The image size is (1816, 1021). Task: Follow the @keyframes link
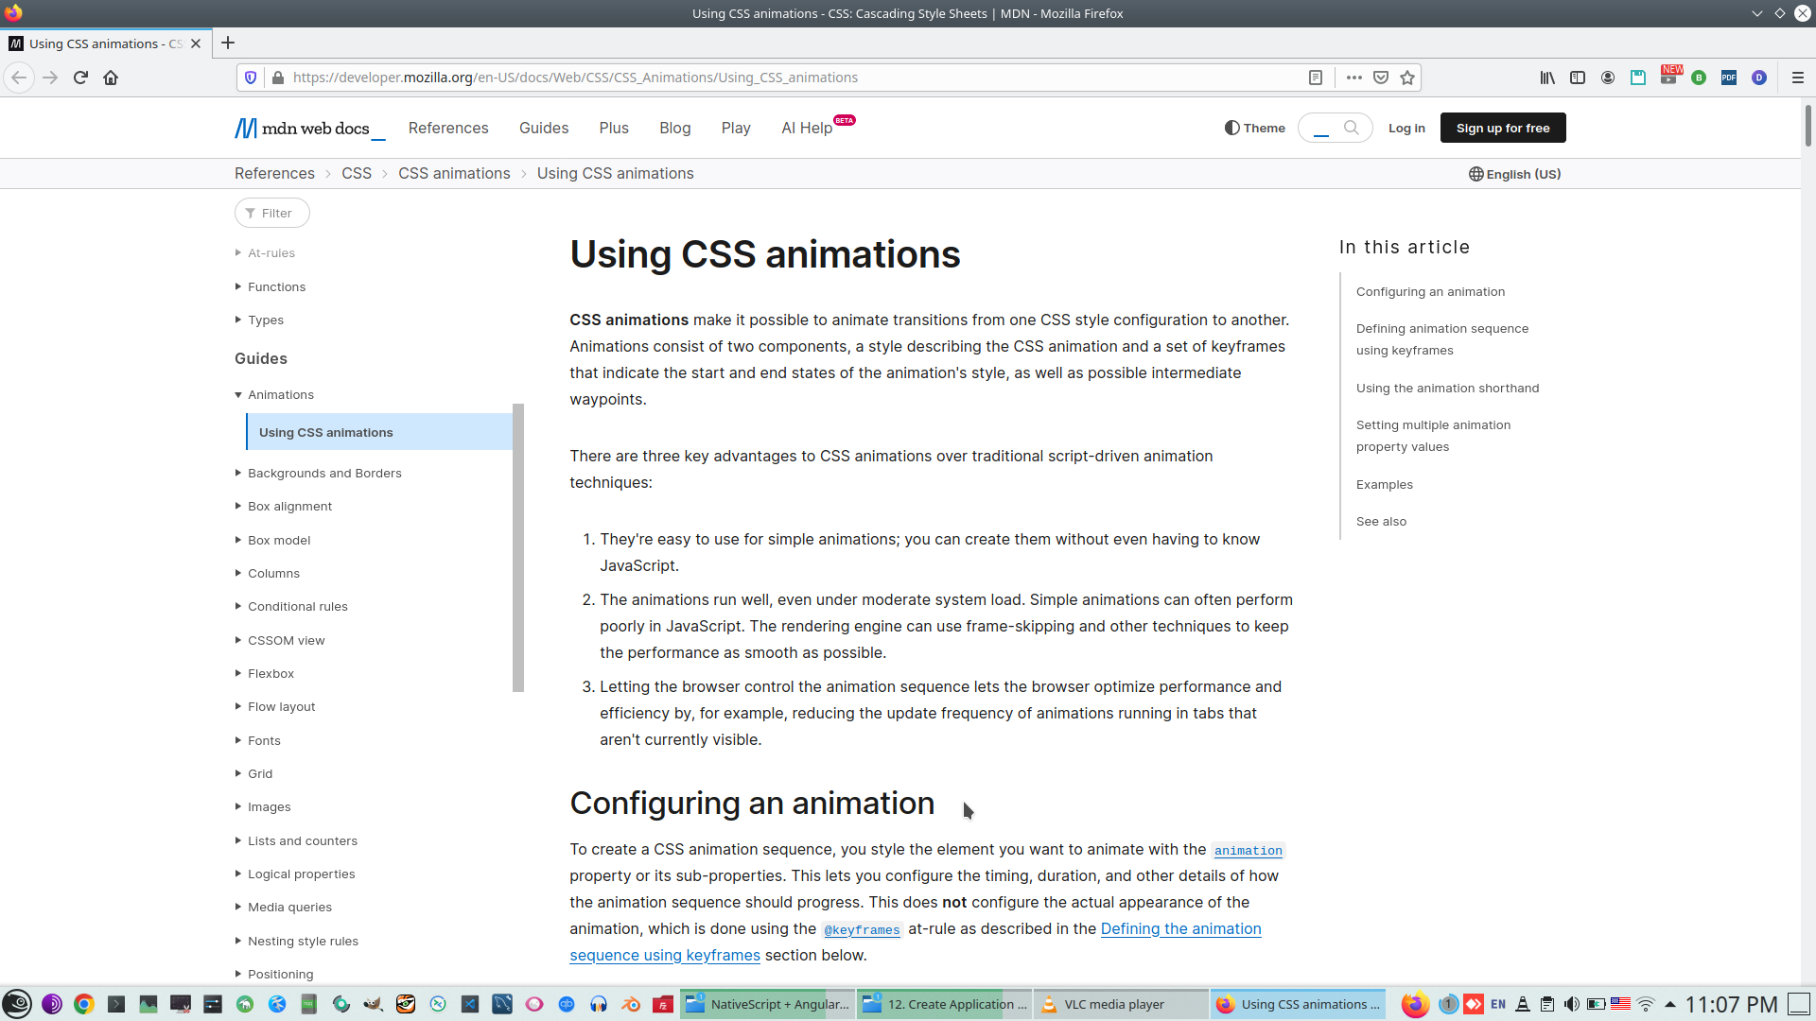tap(862, 930)
